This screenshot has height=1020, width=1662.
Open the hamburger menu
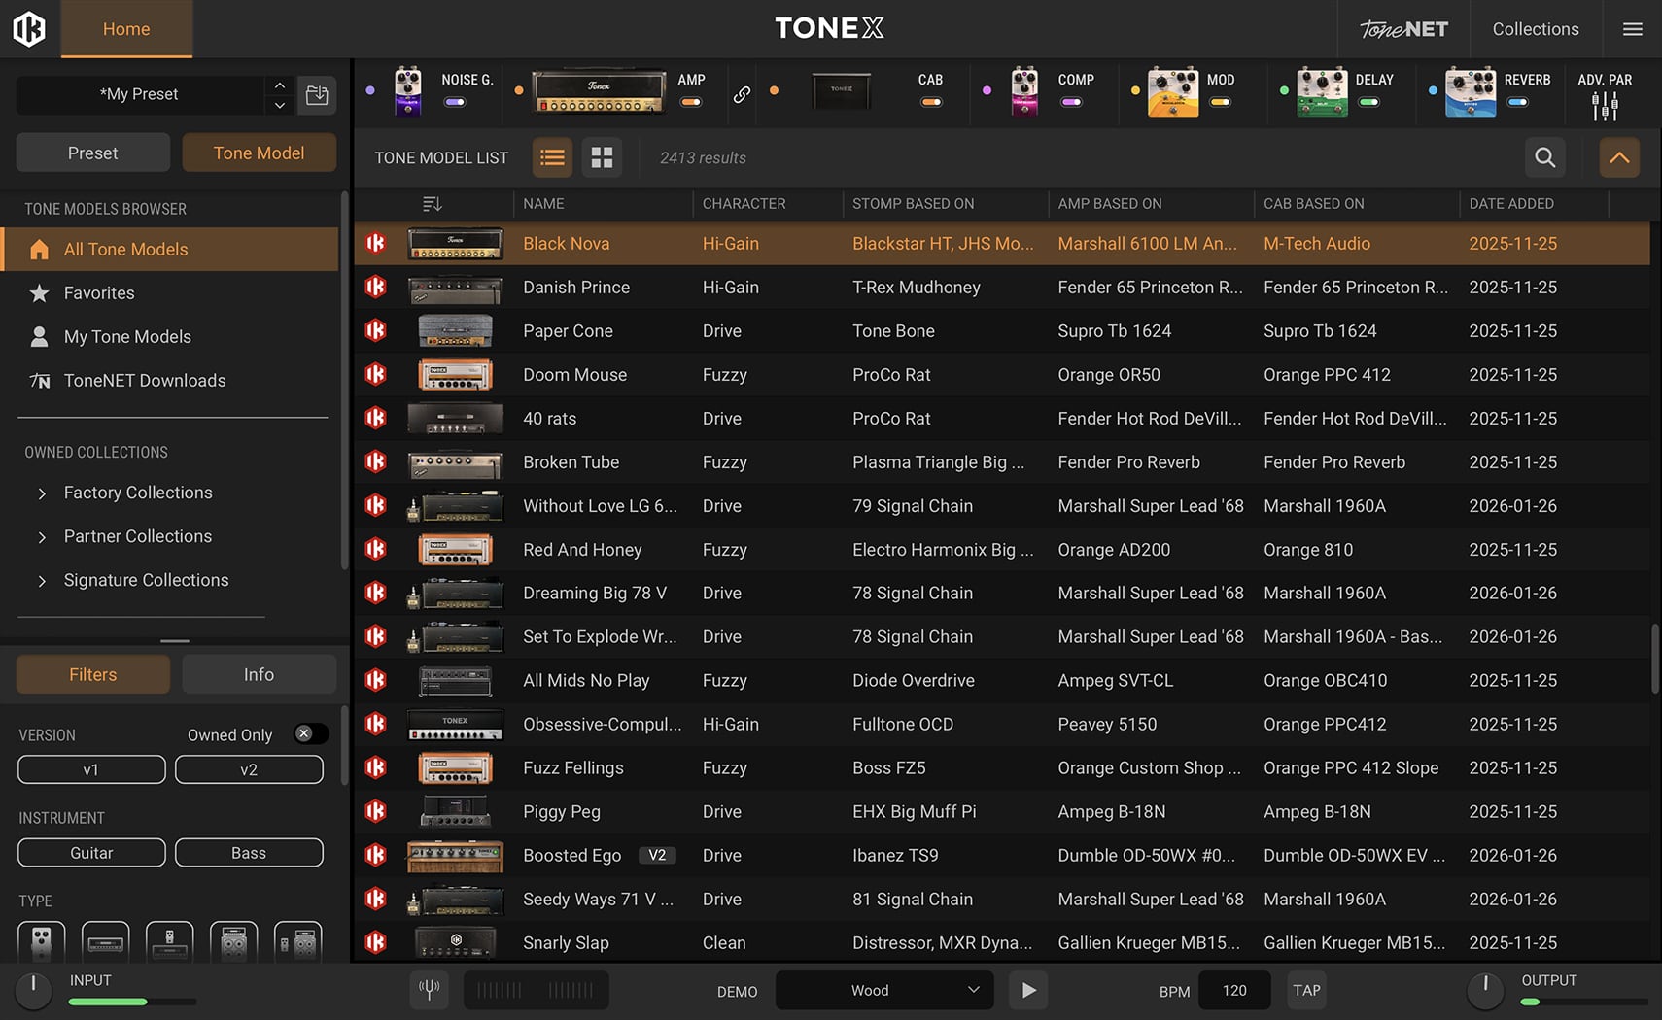tap(1633, 29)
